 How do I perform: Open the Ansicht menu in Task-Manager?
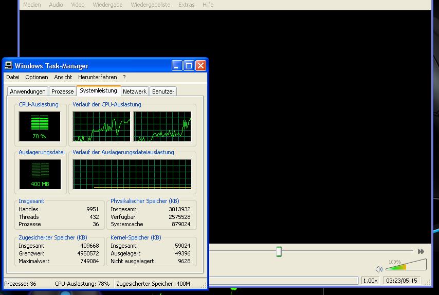click(63, 77)
